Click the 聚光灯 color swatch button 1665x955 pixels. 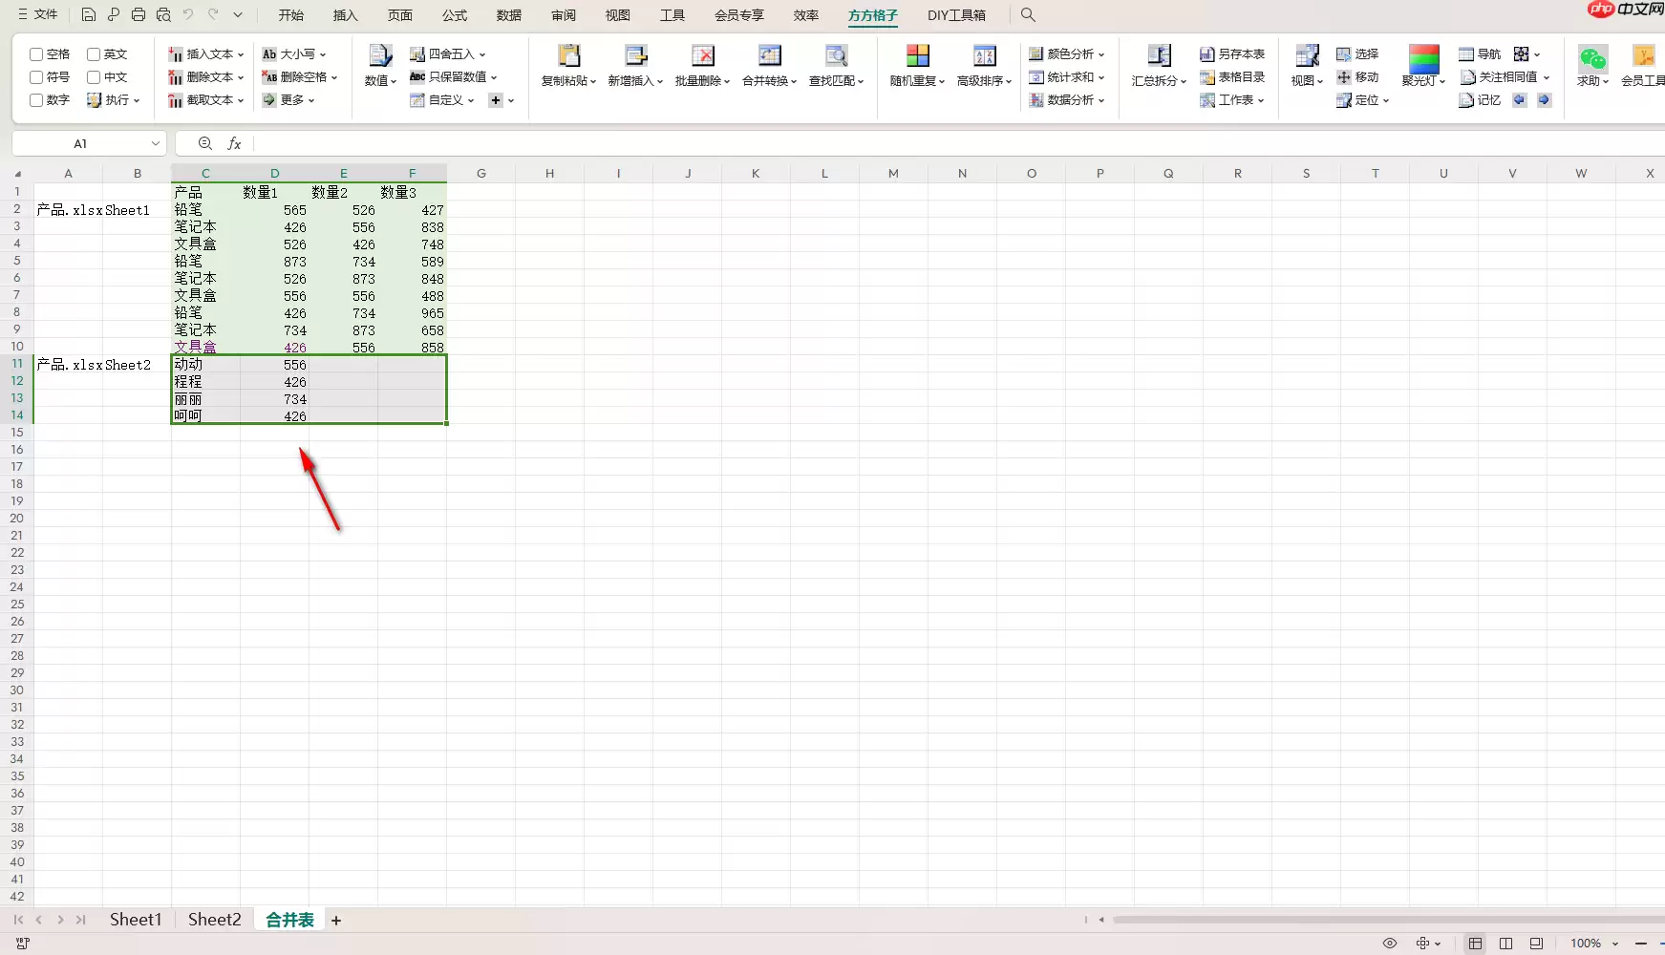pos(1423,58)
